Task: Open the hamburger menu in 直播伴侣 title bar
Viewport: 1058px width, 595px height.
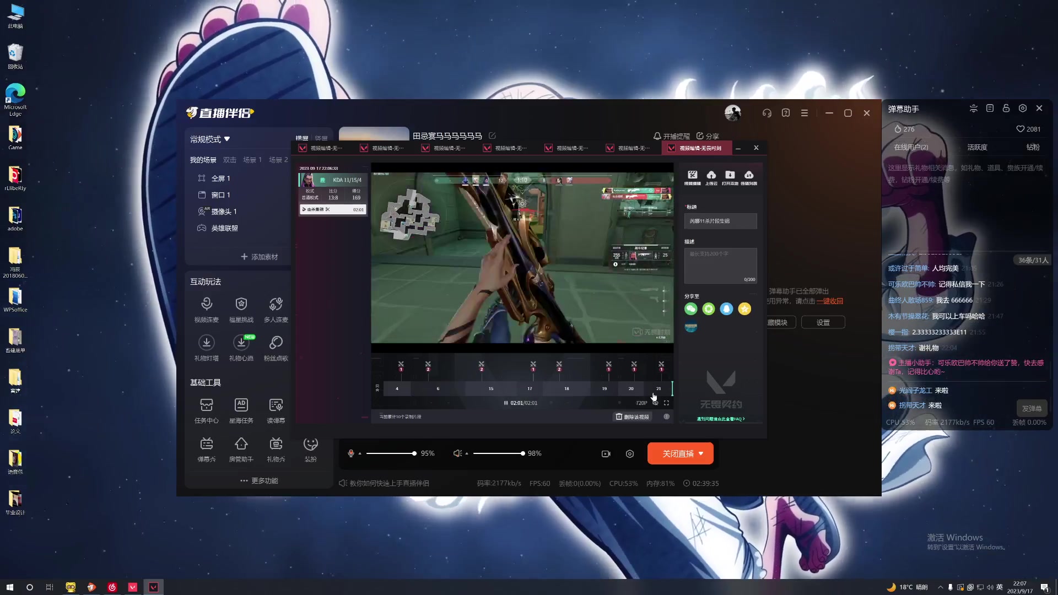Action: [805, 113]
